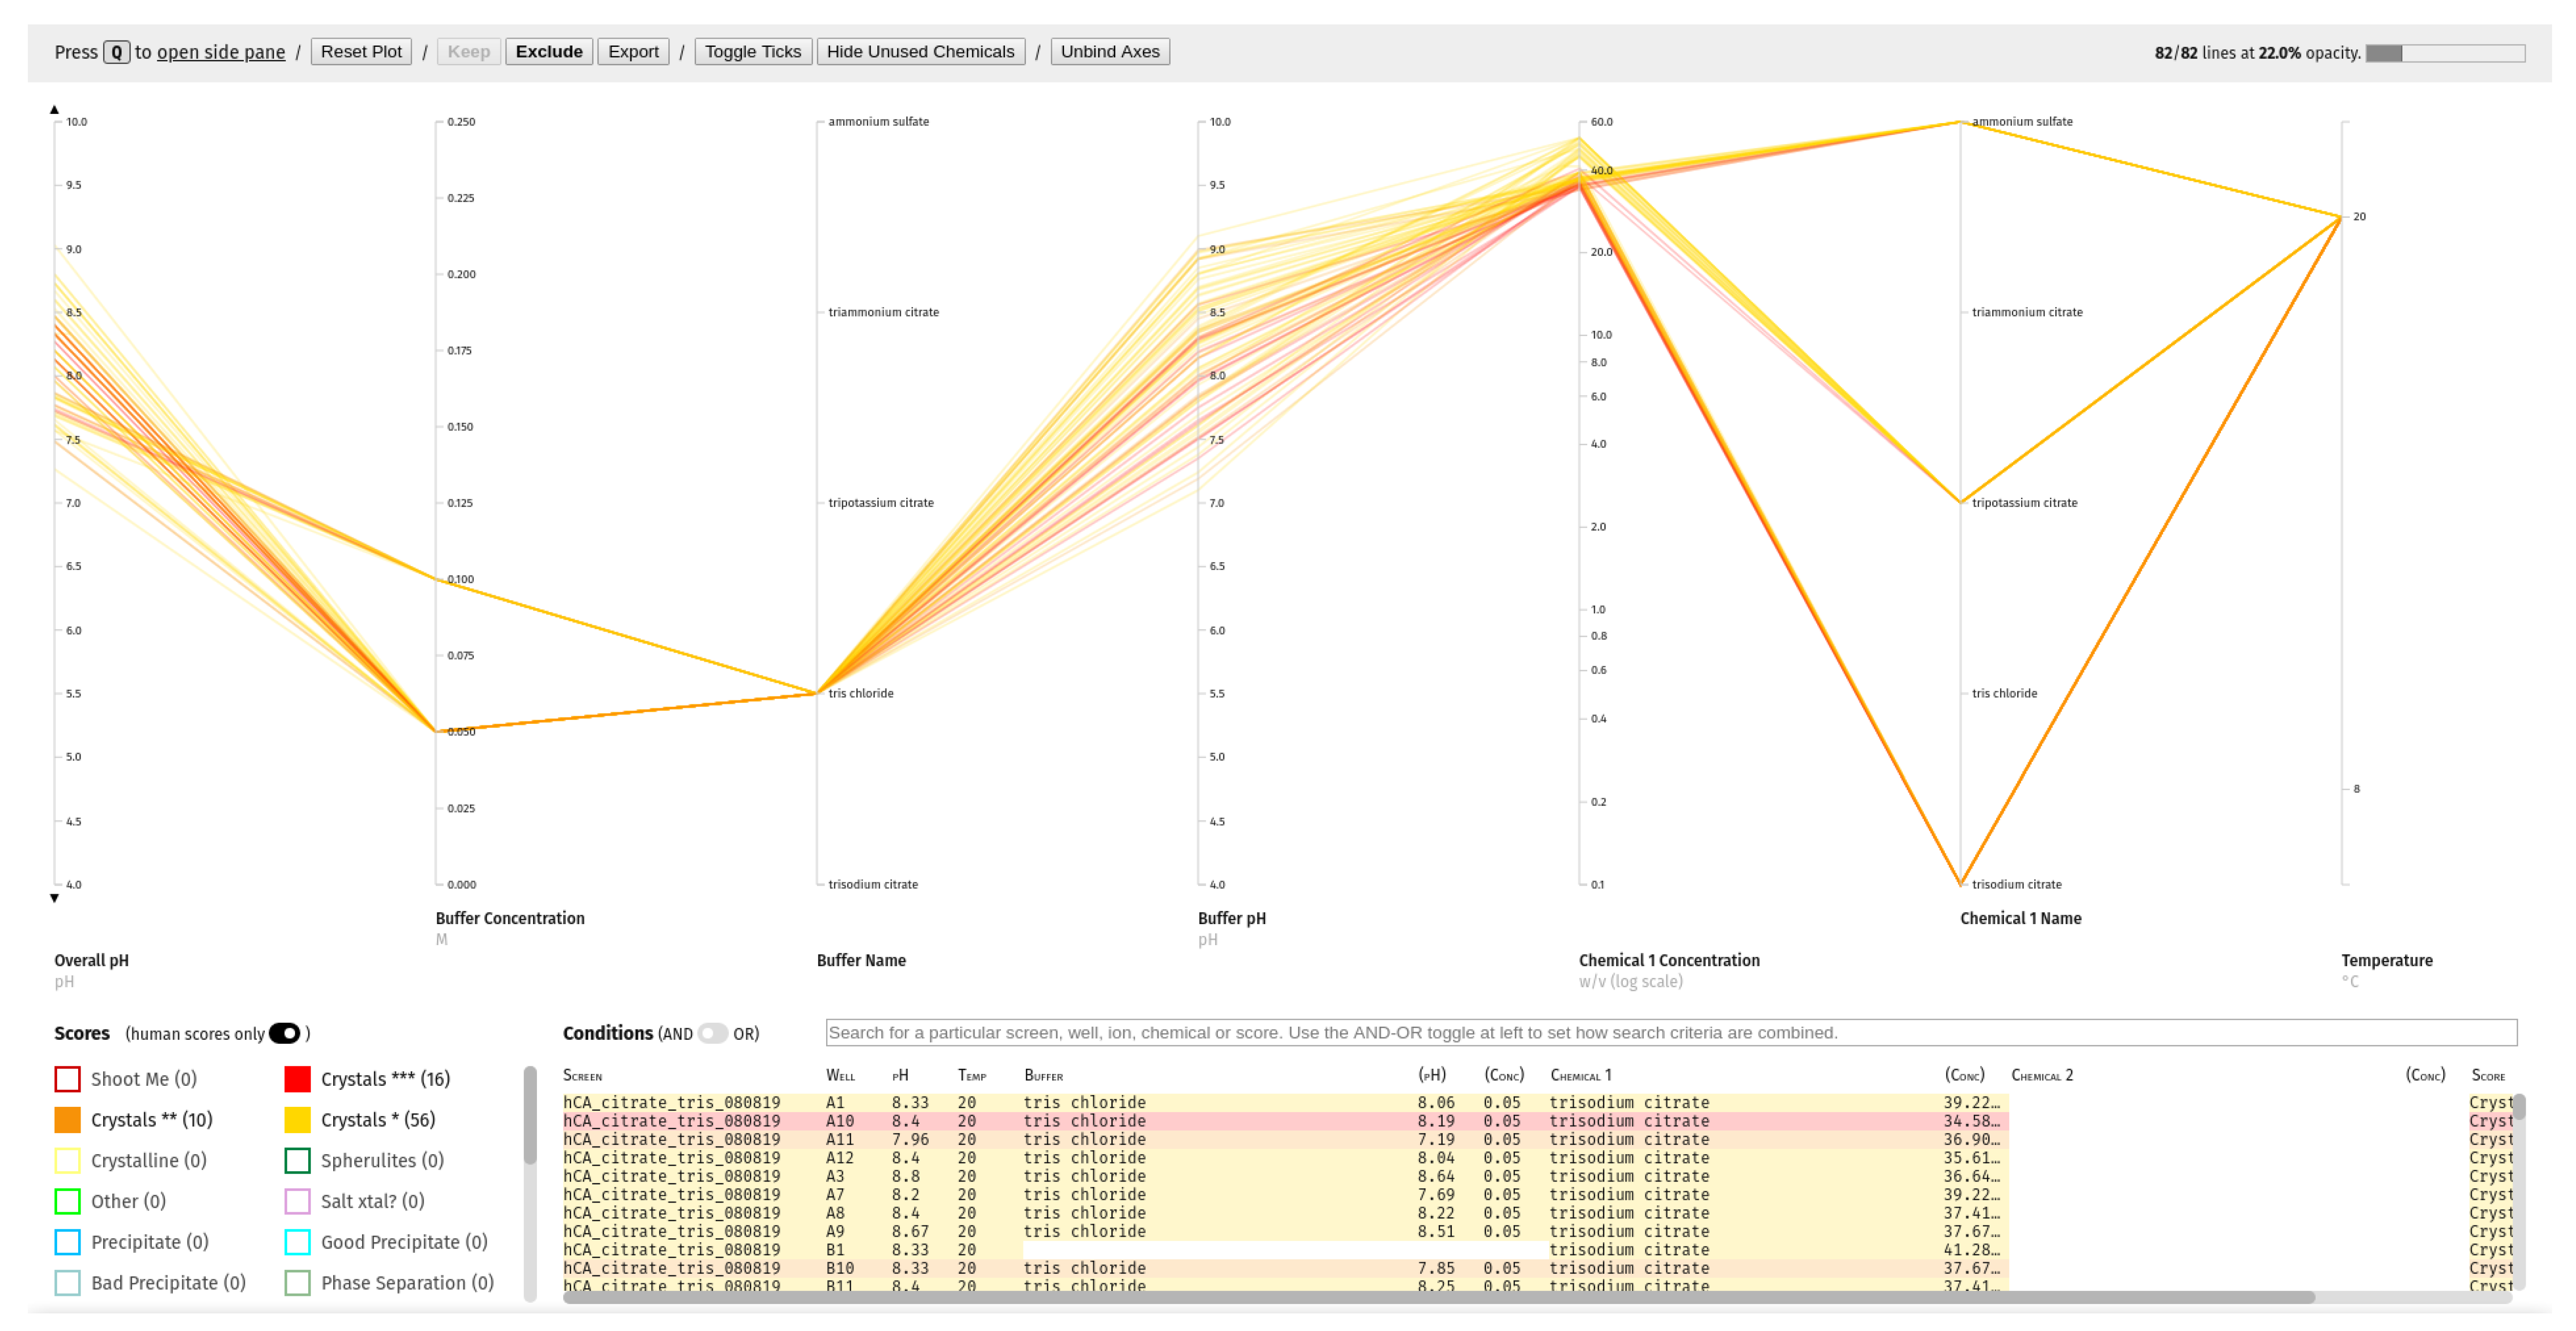2576x1331 pixels.
Task: Toggle axis ticks with Toggle Ticks
Action: 753,52
